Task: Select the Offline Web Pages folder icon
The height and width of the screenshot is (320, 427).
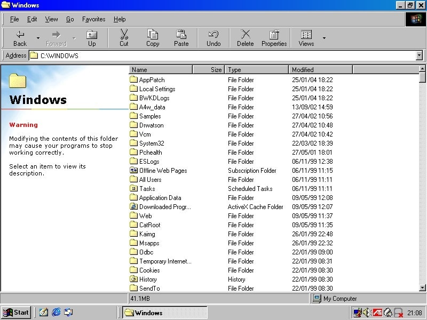Action: [133, 170]
